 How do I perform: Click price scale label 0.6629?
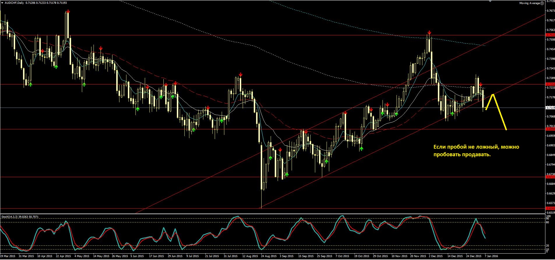(551, 194)
